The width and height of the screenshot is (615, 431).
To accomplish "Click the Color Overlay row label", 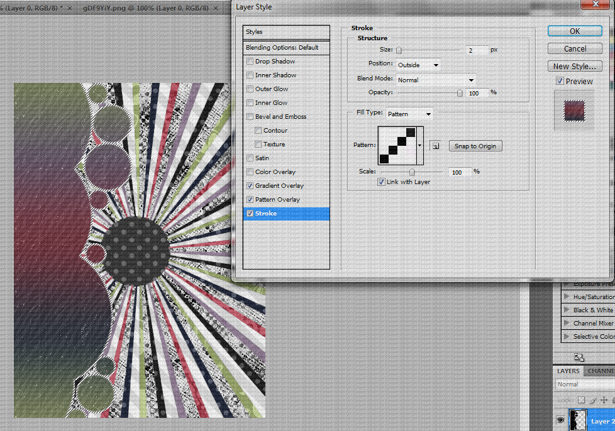I will click(275, 172).
